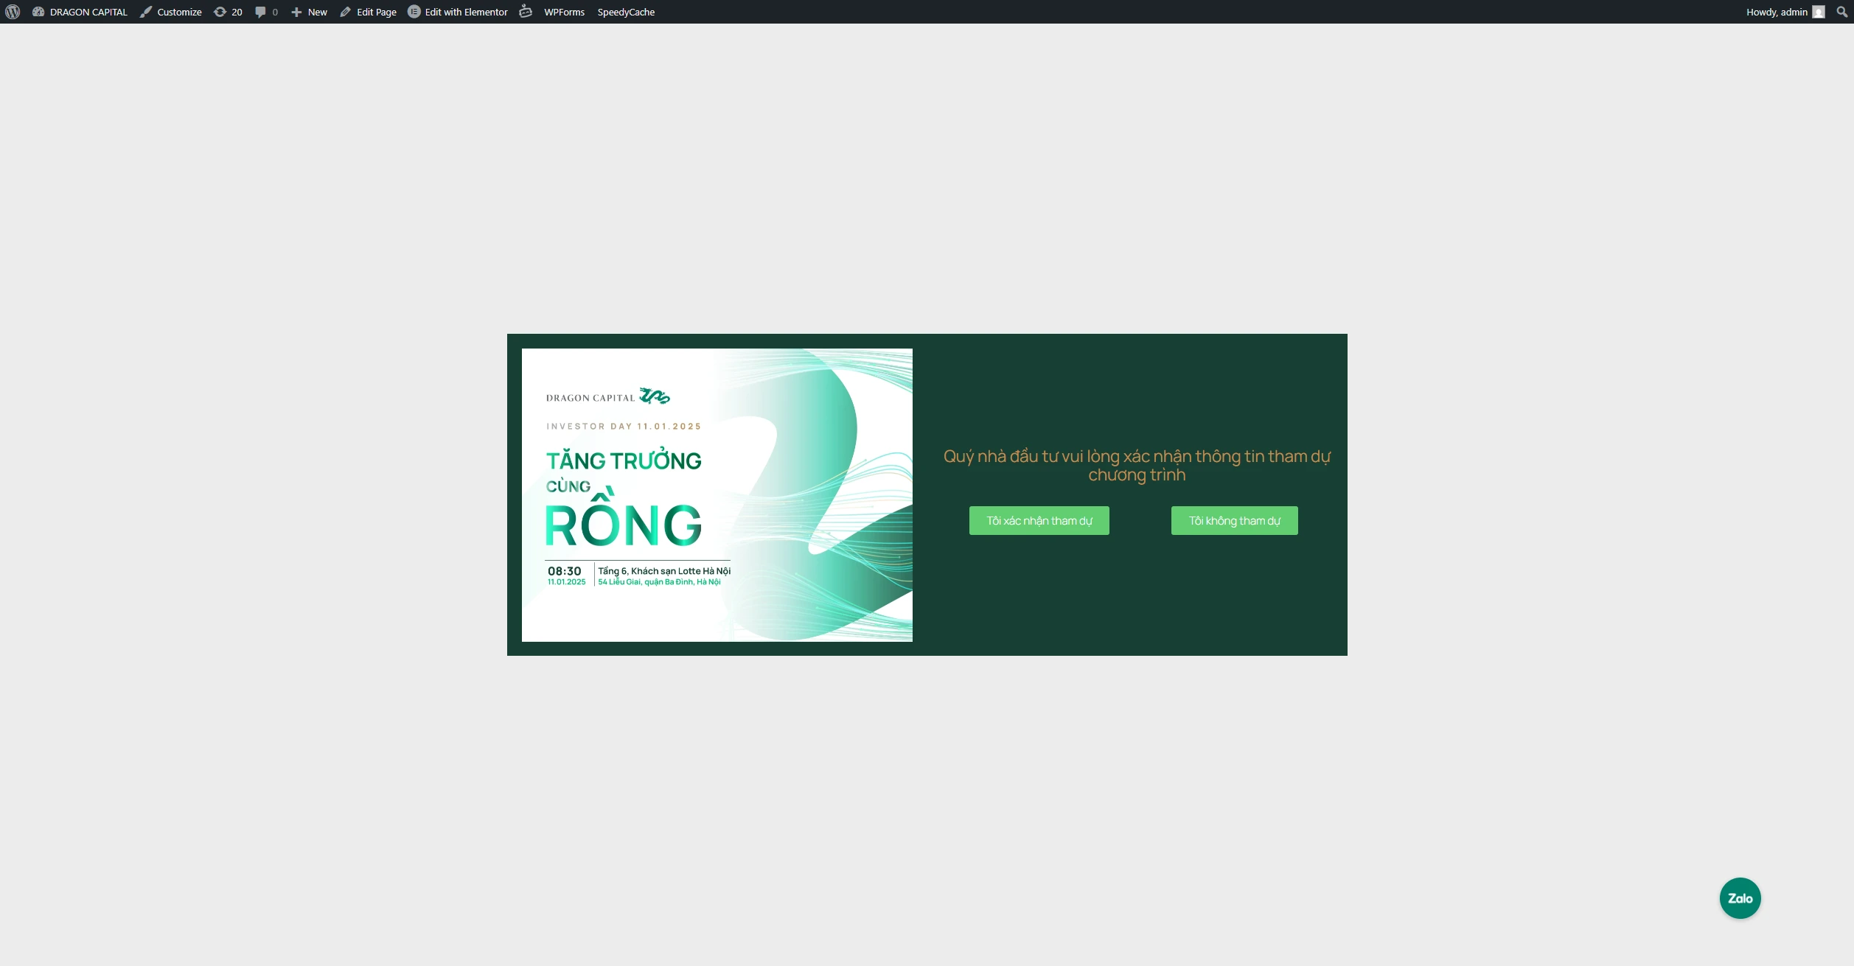Image resolution: width=1854 pixels, height=966 pixels.
Task: Open the Howdy, admin account menu
Action: (x=1785, y=12)
